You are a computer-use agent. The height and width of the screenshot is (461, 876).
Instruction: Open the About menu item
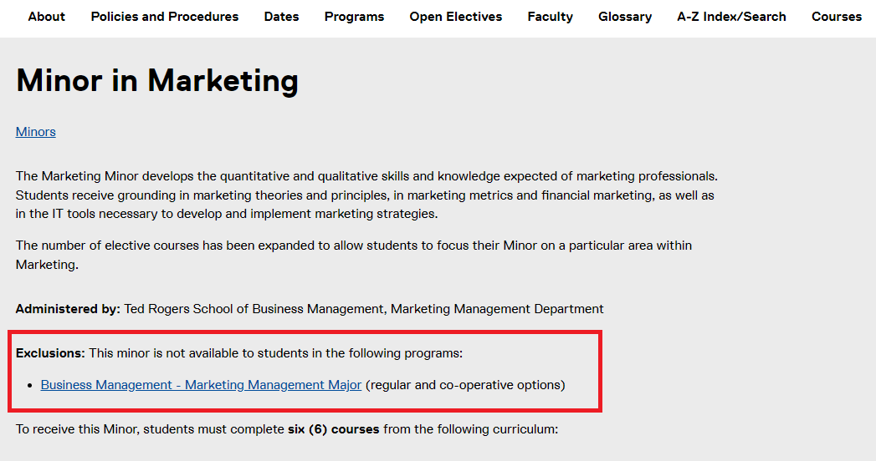(x=46, y=17)
